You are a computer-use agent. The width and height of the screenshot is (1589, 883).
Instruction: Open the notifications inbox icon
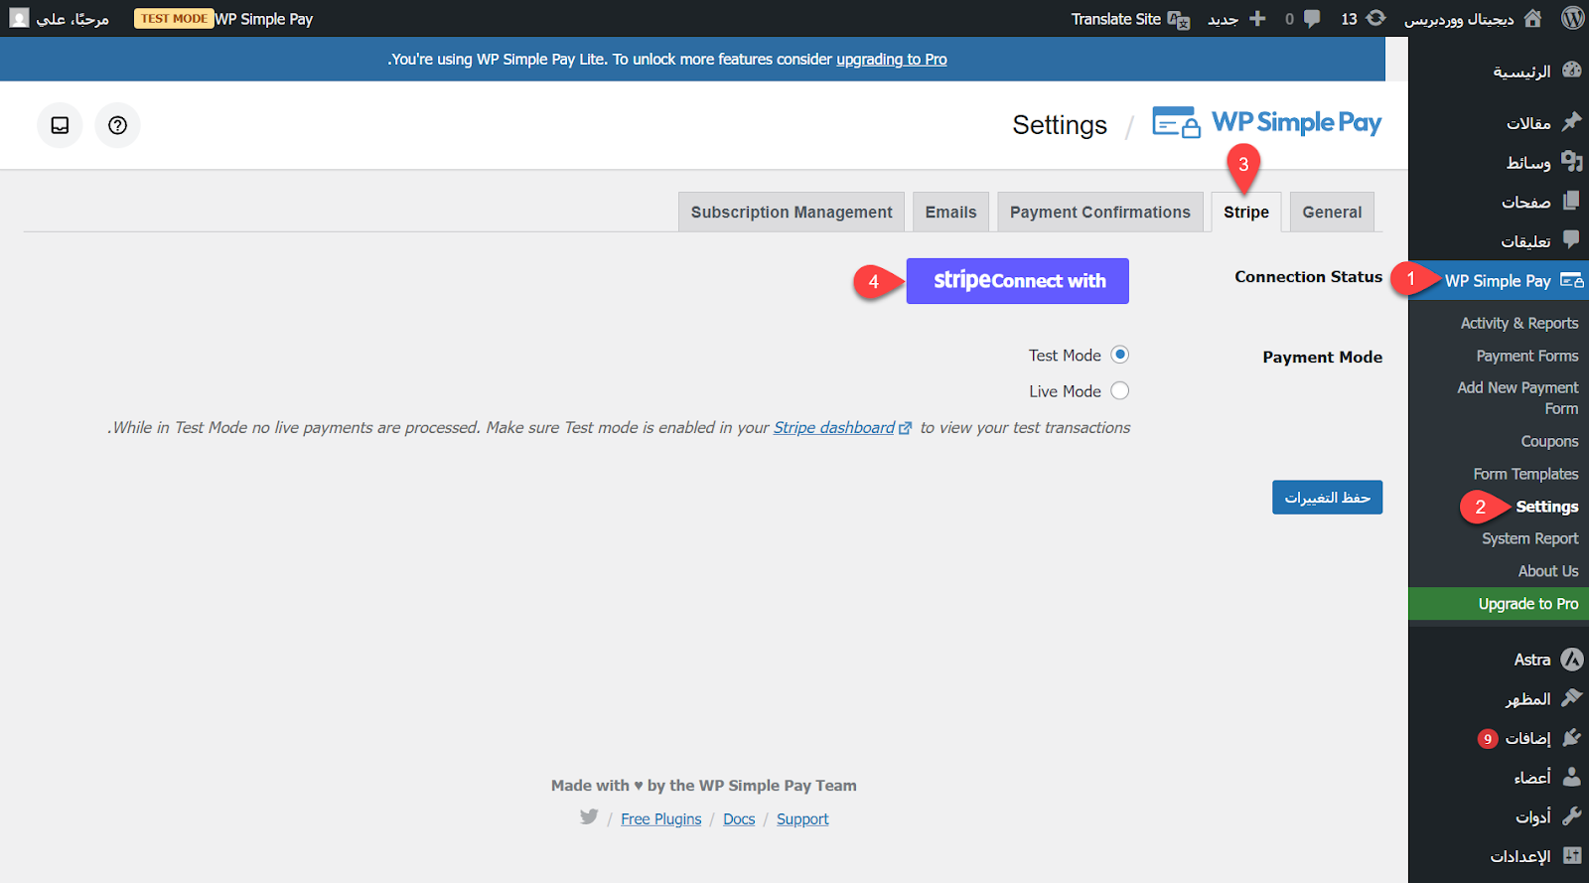60,125
